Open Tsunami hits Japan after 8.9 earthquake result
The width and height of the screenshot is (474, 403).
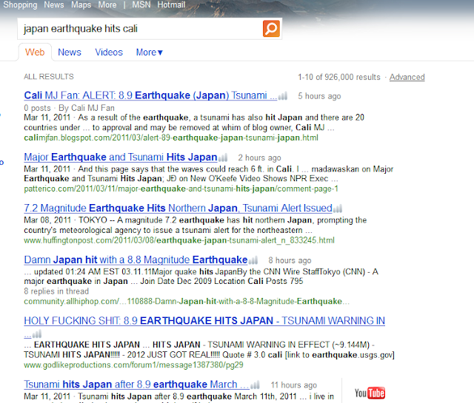(x=136, y=385)
